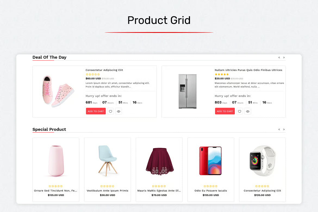Click the right arrow in Deal Of The Day
Screen dimensions: 318x212
pos(284,57)
